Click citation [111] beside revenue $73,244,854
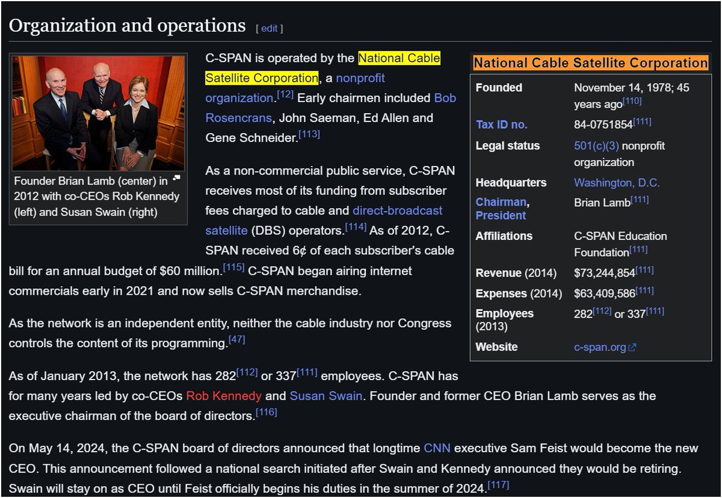This screenshot has width=722, height=498. pyautogui.click(x=644, y=270)
